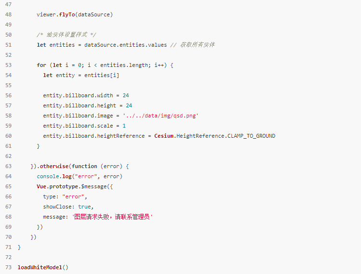
Task: Click the billboard scale value 1
Action: [x=124, y=126]
